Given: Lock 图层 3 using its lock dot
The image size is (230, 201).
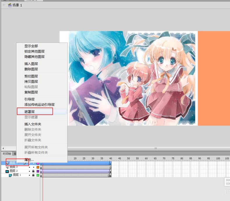Looking at the screenshot, I should 34,167.
